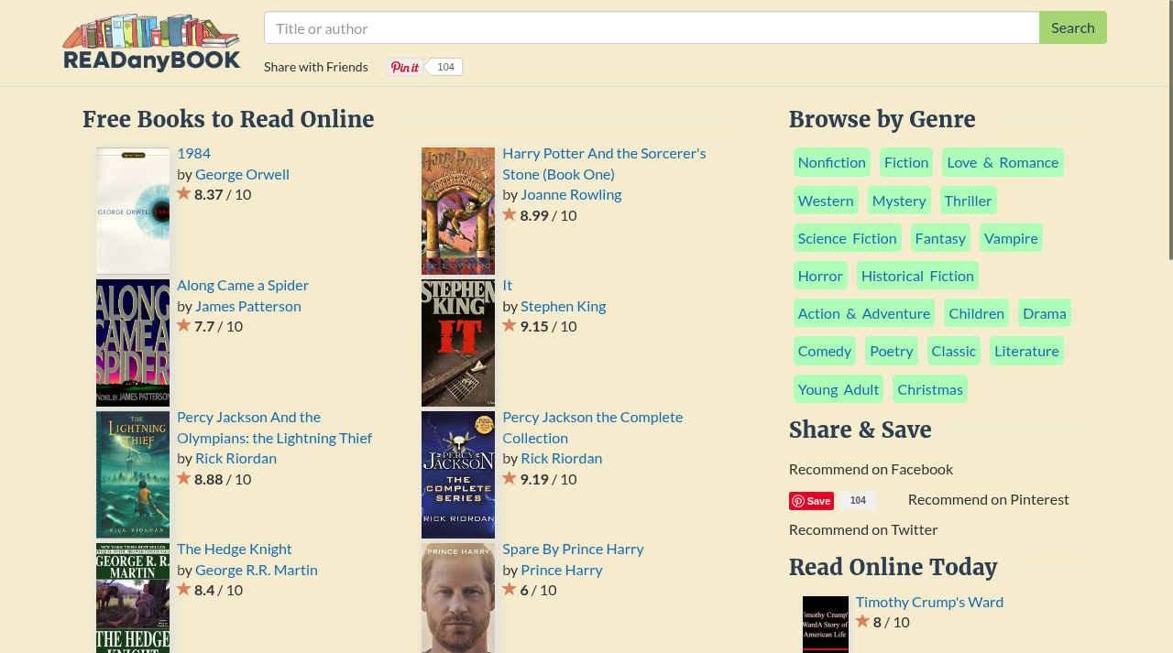View author Joanne Rowling
The image size is (1173, 653).
[x=571, y=194]
